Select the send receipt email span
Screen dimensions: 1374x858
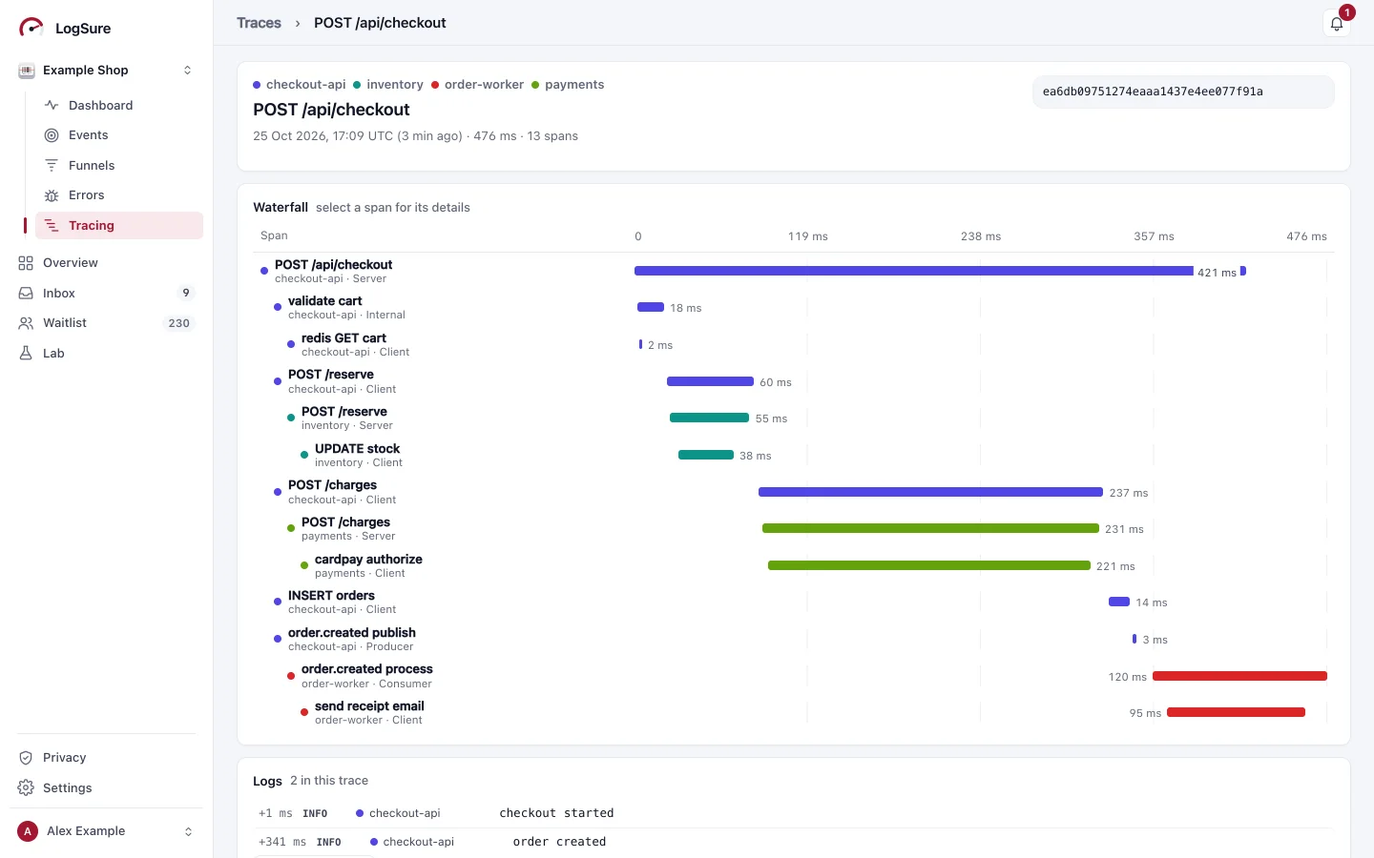pos(794,713)
